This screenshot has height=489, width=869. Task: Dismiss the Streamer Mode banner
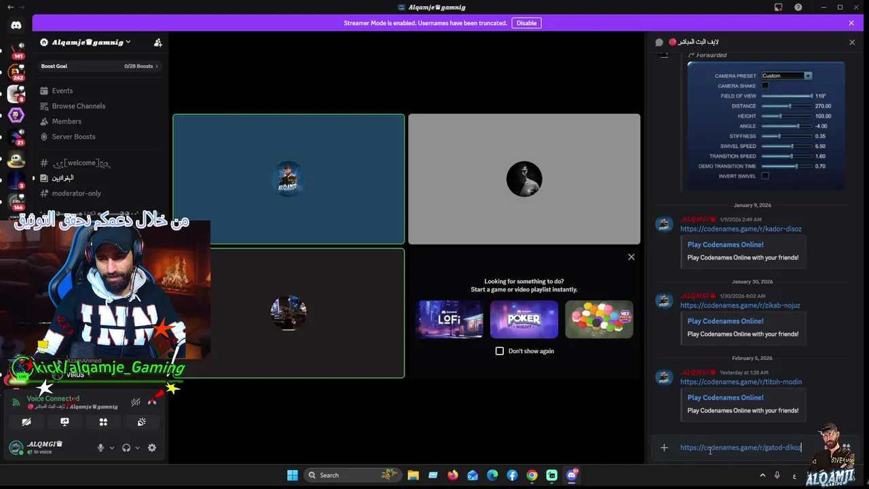coord(851,23)
